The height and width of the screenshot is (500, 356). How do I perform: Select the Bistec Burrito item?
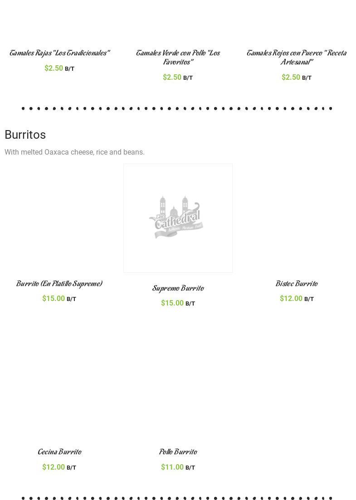pyautogui.click(x=296, y=284)
